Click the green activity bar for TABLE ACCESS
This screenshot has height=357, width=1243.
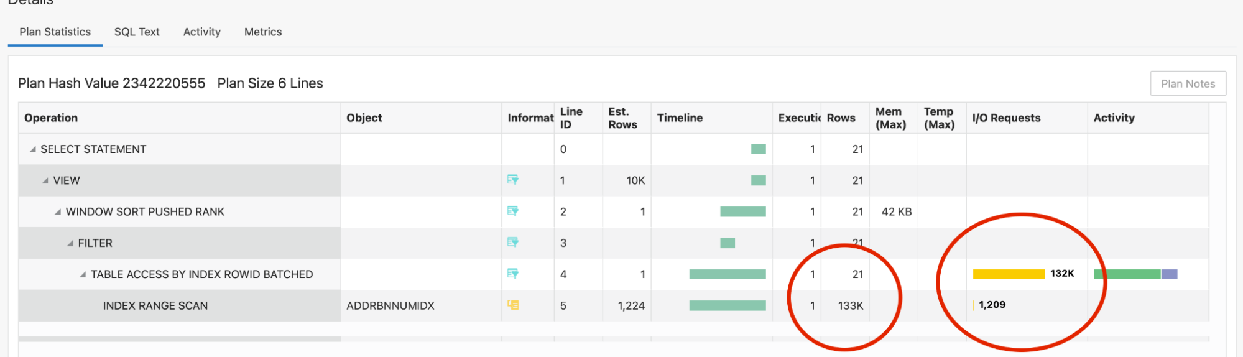click(1127, 274)
